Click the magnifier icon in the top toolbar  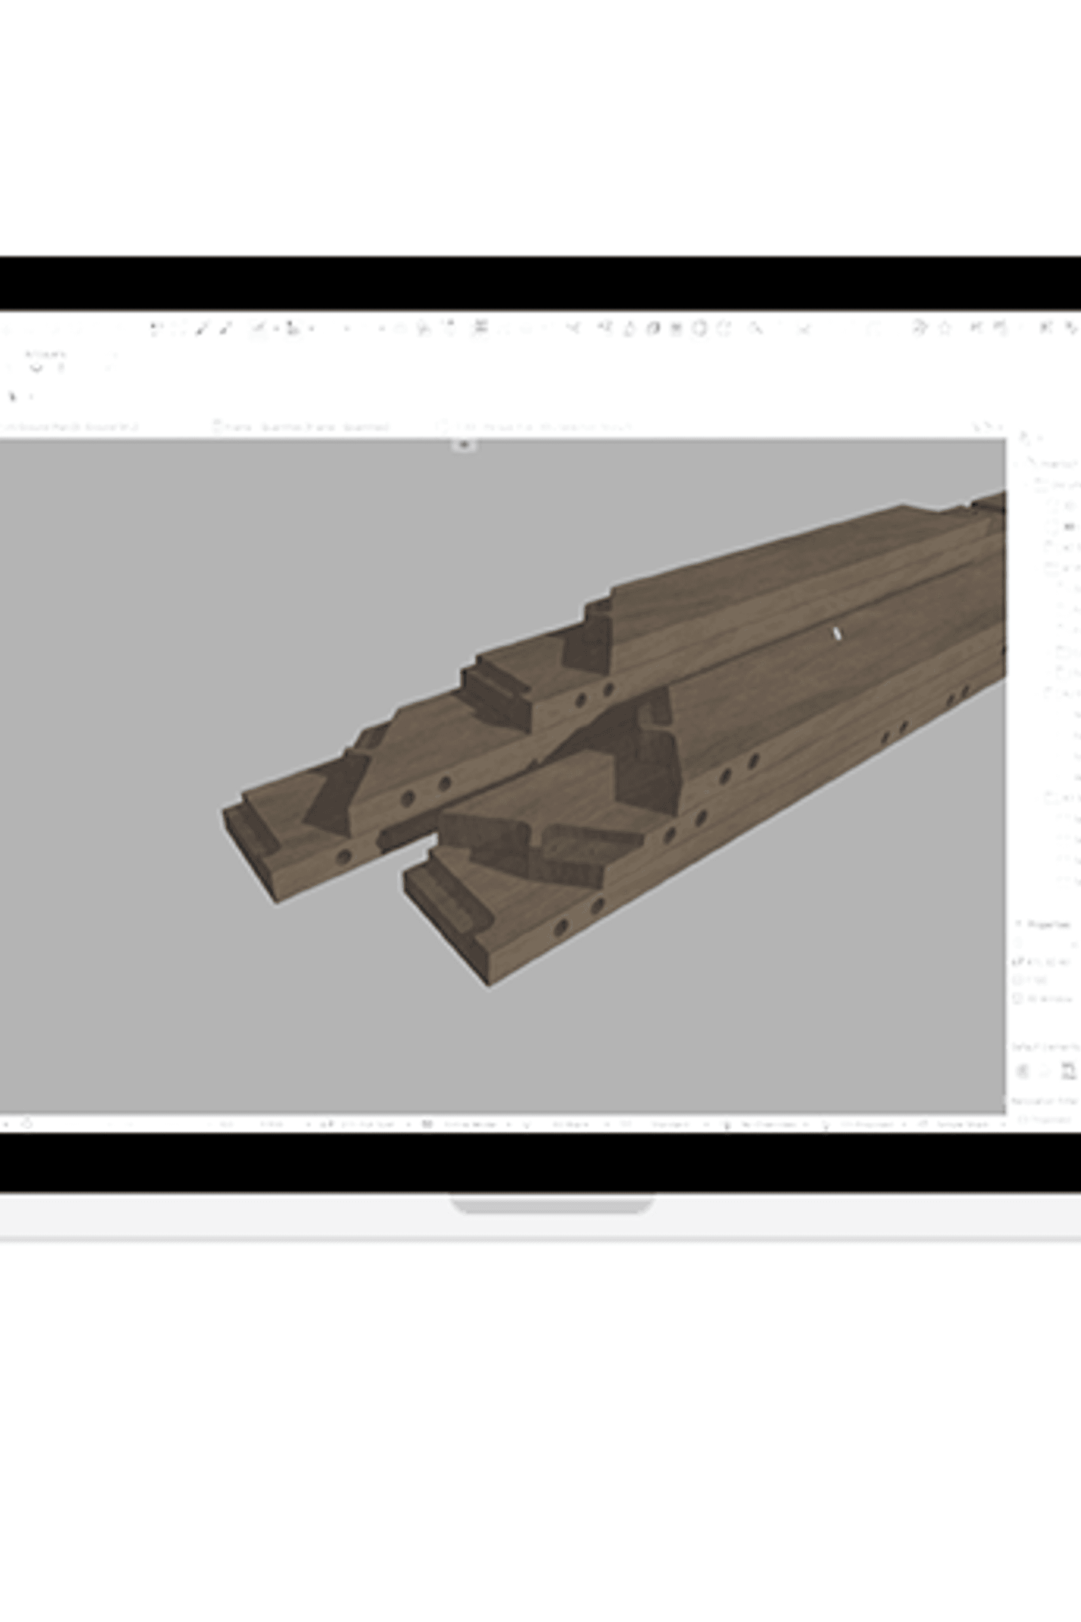click(756, 328)
